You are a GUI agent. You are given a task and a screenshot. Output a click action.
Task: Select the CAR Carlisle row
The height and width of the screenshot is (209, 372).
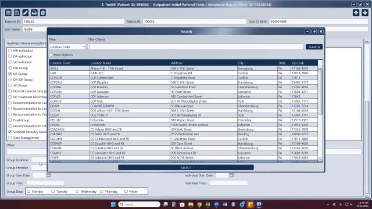tap(184, 73)
